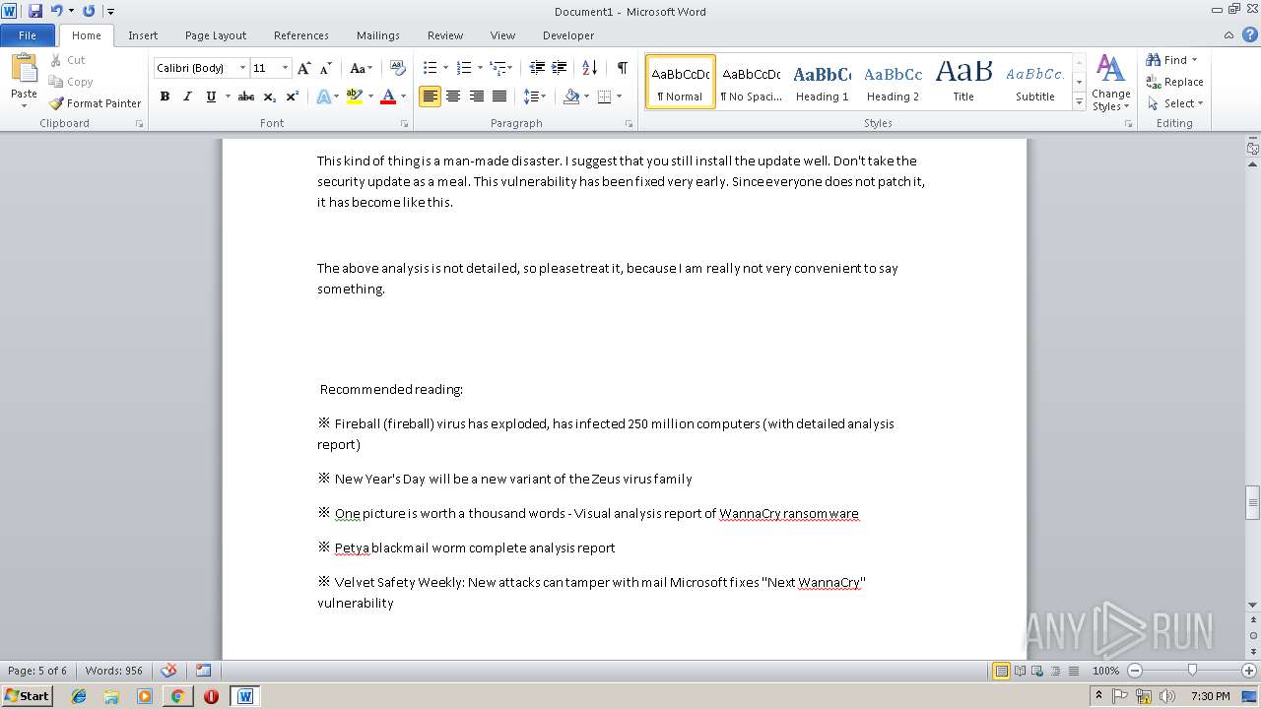Open line spacing dropdown
This screenshot has width=1261, height=709.
click(535, 97)
